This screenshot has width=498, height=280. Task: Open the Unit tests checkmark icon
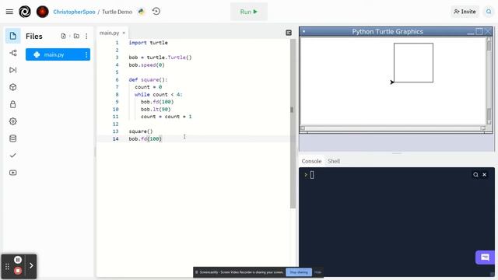[x=13, y=156]
